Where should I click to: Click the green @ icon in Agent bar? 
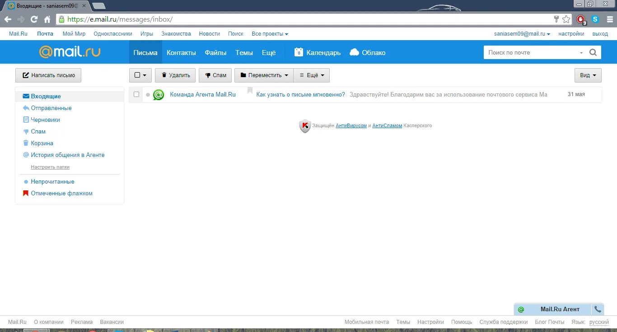tap(521, 309)
